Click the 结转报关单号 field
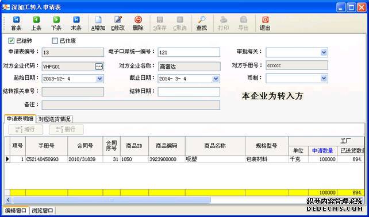The width and height of the screenshot is (369, 217). click(73, 92)
